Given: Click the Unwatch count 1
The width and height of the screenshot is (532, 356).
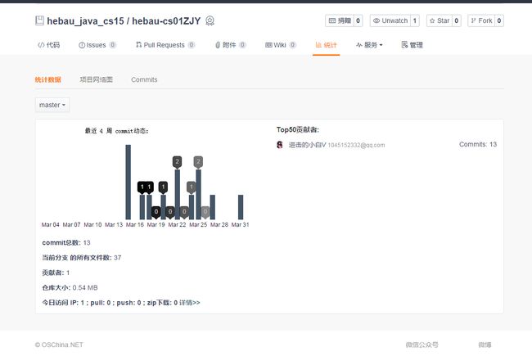Looking at the screenshot, I should pos(415,20).
